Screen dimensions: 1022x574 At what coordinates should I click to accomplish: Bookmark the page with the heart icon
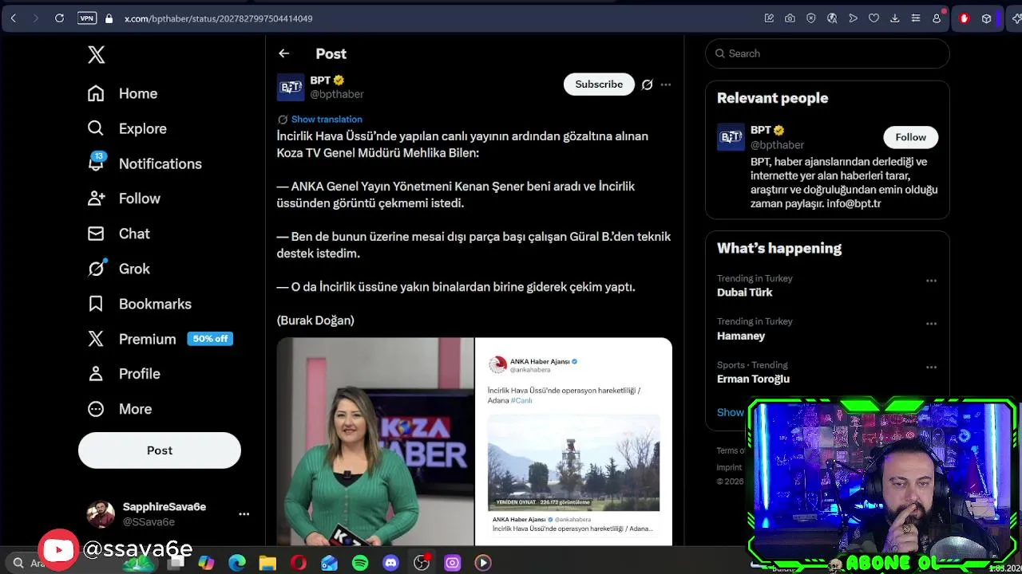click(873, 18)
